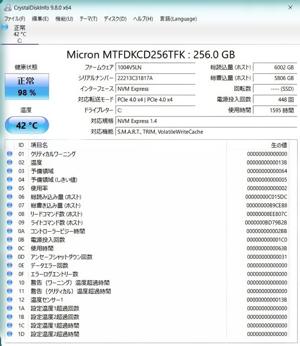Click status orb of 設定温度1超過回数 row
This screenshot has height=346, width=300.
coord(10,308)
